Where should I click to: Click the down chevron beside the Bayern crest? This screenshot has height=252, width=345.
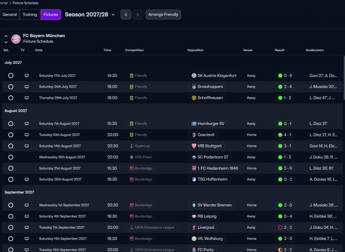tap(6, 42)
